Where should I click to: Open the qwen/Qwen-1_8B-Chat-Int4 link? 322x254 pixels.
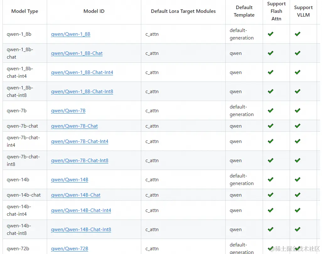point(82,72)
